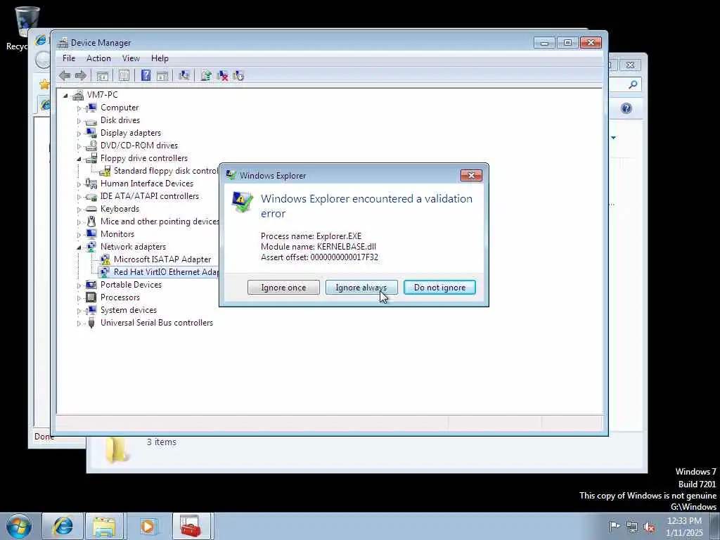Viewport: 720px width, 540px height.
Task: Collapse the Network adapters node
Action: pyautogui.click(x=79, y=247)
